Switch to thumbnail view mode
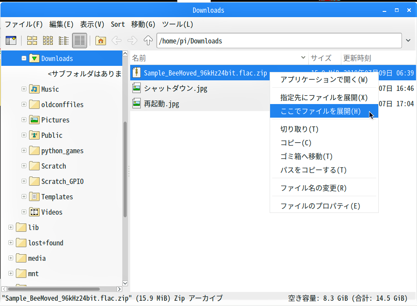This screenshot has width=417, height=306. tap(48, 41)
